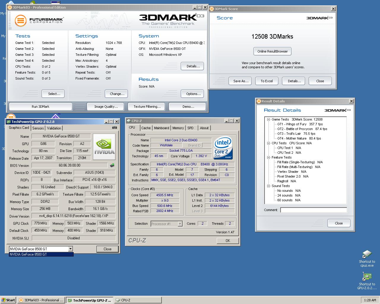Screen dimensions: 380x304
Task: Click the Result Details window title icon
Action: click(259, 101)
